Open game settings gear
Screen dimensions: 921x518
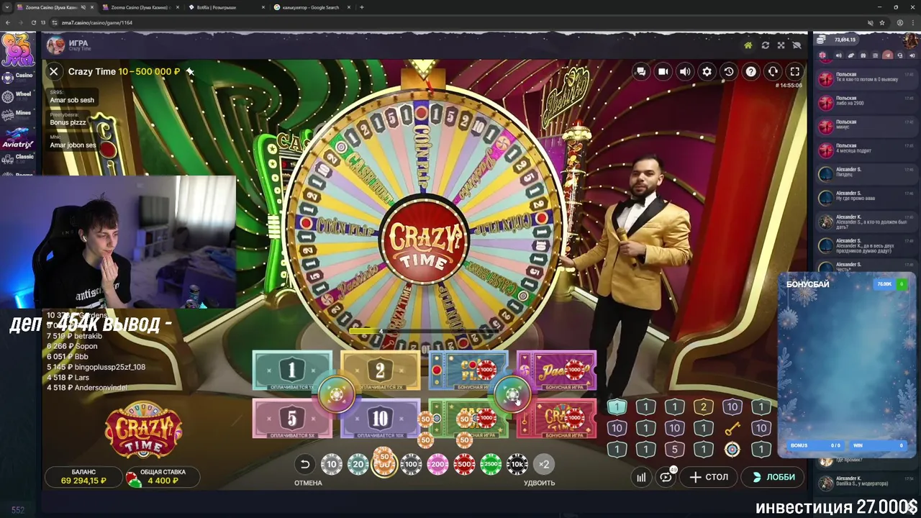707,71
